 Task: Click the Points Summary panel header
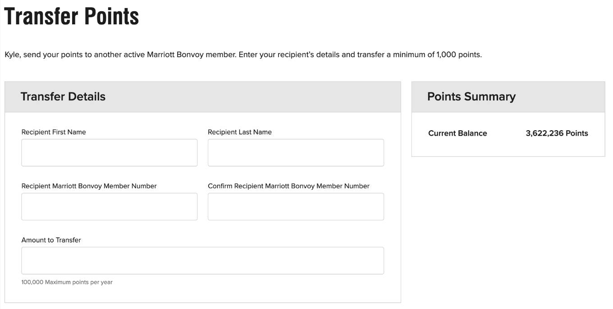coord(471,96)
